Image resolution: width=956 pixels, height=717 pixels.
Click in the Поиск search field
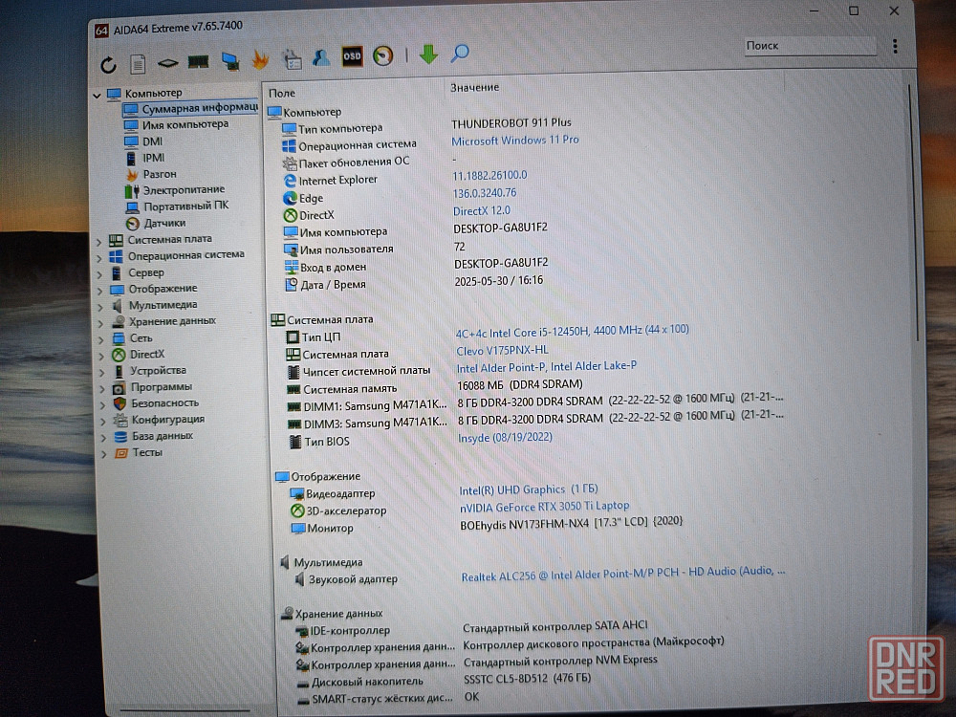[x=808, y=45]
